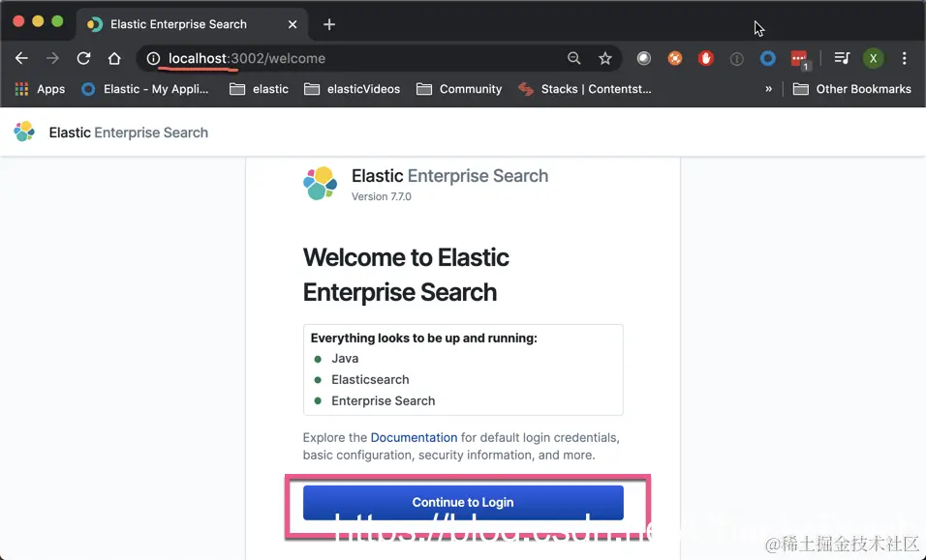
Task: Click the orange round extension icon
Action: pyautogui.click(x=674, y=58)
